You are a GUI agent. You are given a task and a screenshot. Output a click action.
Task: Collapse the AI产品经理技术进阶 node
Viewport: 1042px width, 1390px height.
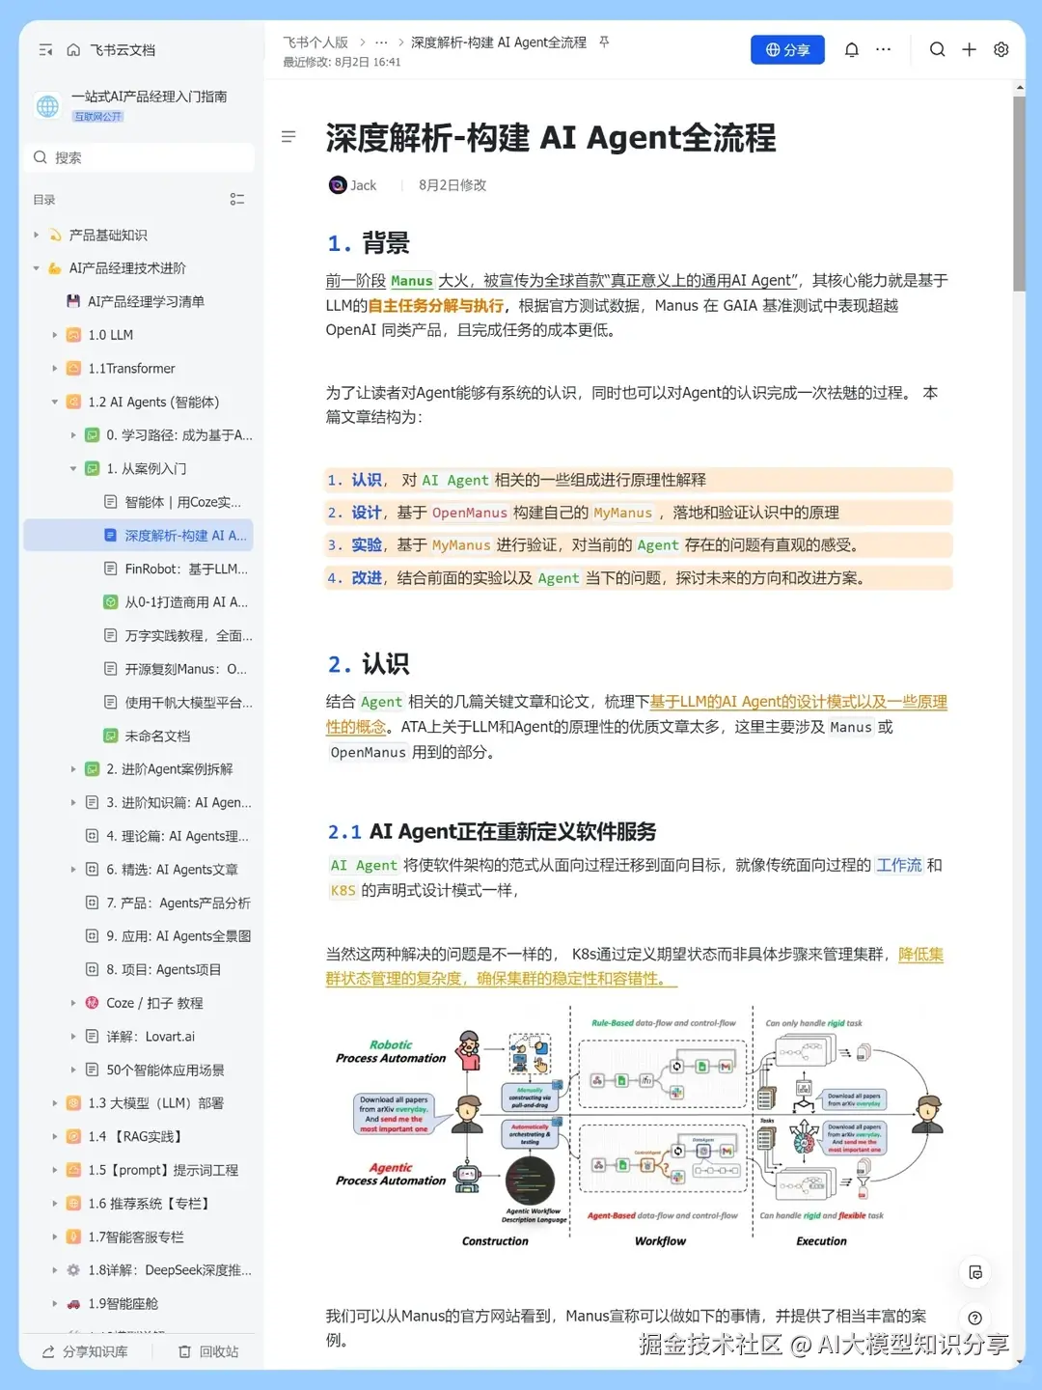(37, 268)
